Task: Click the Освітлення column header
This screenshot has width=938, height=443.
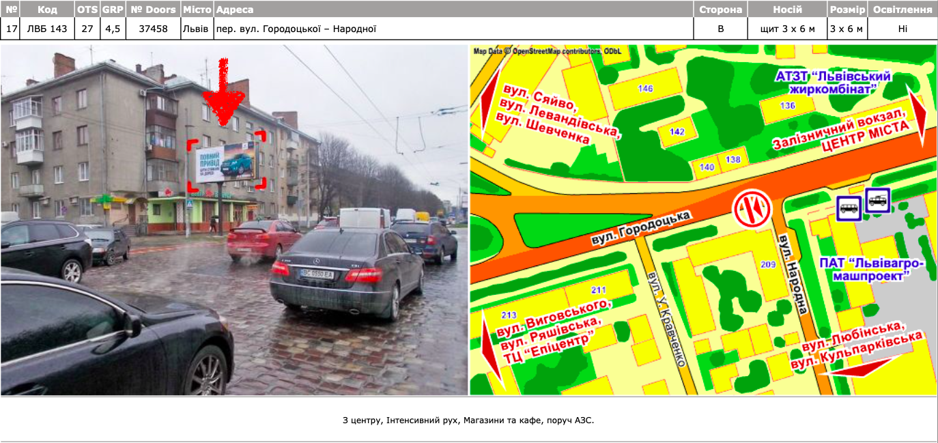Action: click(x=902, y=10)
